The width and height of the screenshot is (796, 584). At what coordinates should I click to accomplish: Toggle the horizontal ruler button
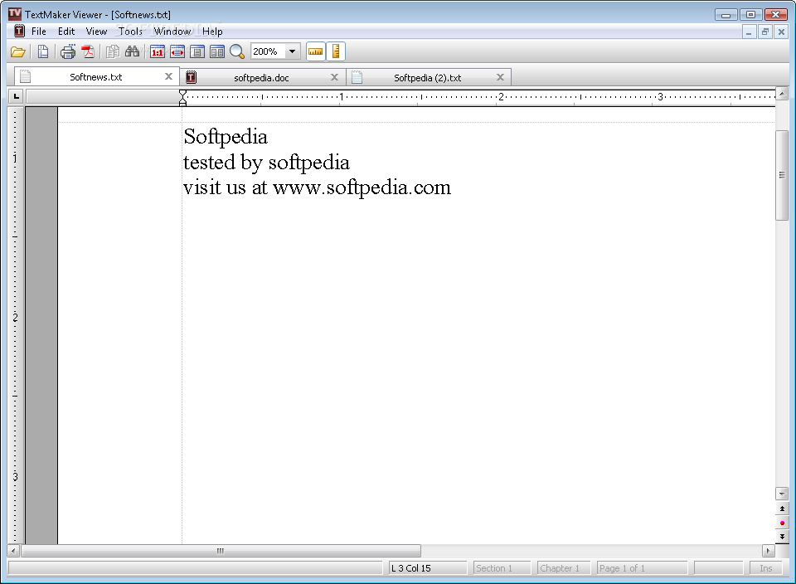(x=316, y=51)
